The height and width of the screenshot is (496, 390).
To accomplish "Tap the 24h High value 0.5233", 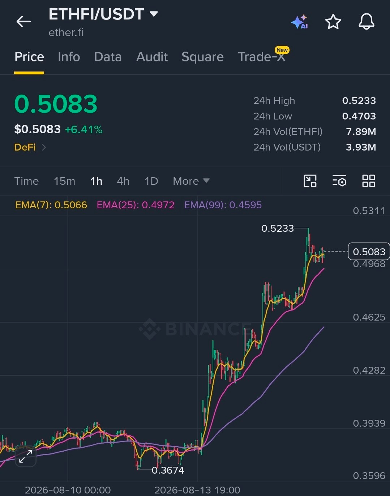I will point(359,101).
